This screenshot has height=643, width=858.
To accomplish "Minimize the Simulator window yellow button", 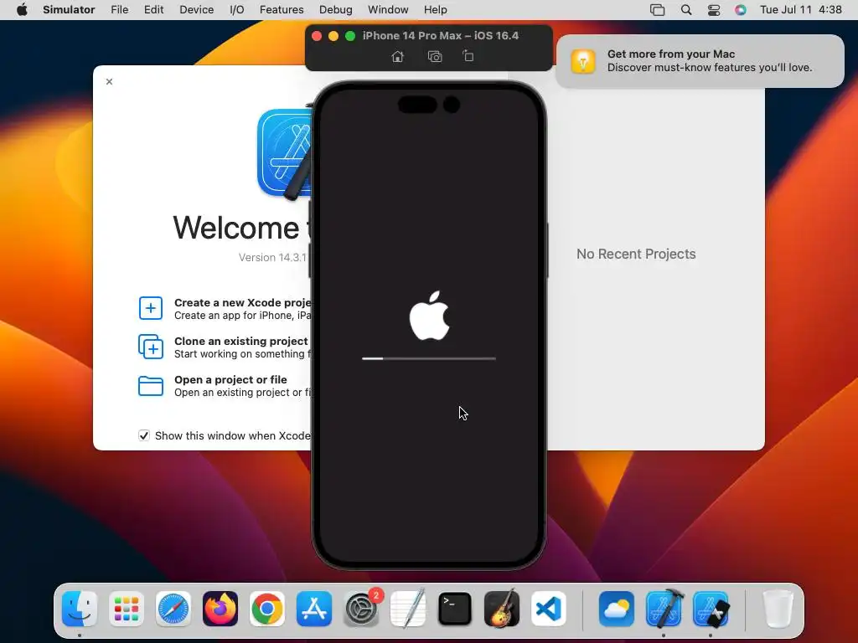I will (x=333, y=35).
